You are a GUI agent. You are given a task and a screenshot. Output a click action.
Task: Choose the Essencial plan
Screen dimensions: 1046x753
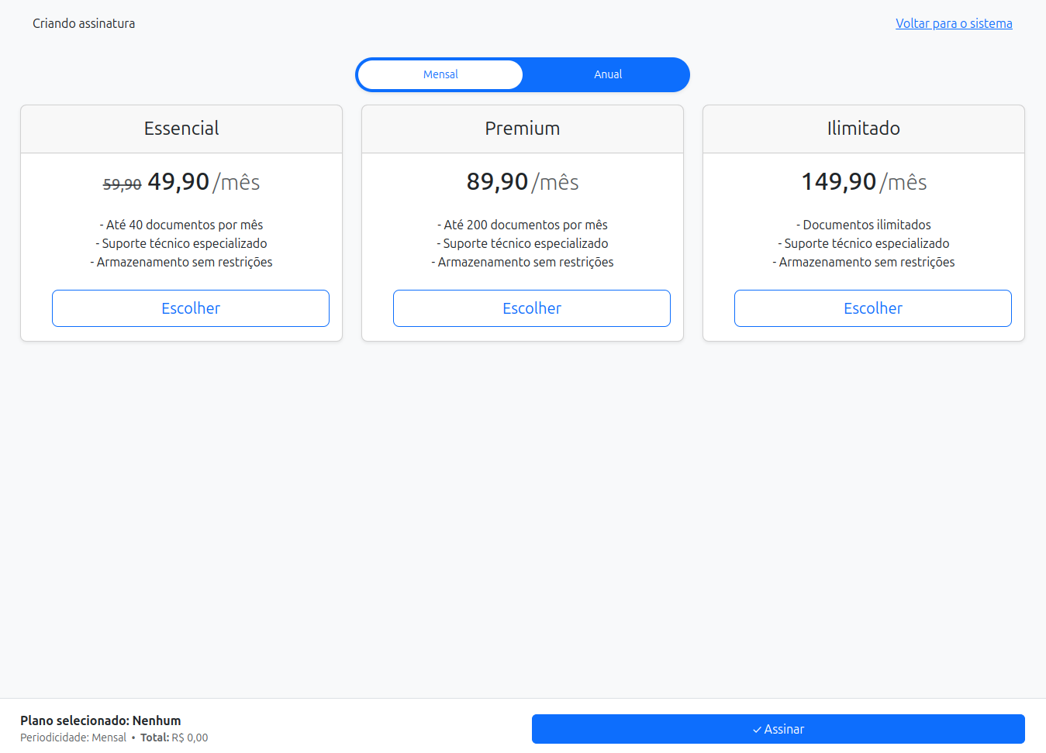[x=191, y=308]
